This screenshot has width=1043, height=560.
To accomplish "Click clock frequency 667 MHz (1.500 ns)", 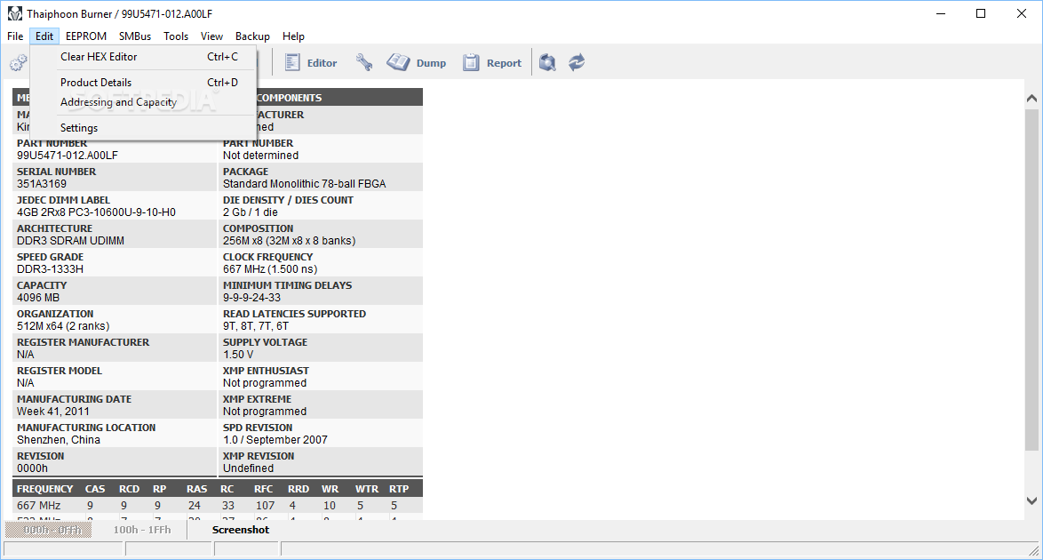I will [270, 269].
